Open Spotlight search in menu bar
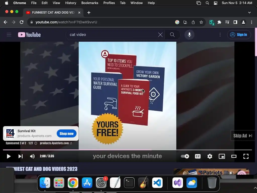257x193 pixels. coord(207,3)
